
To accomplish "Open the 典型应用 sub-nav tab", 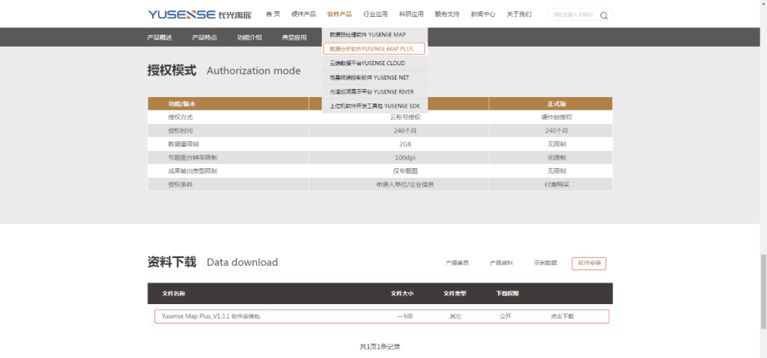I will click(294, 38).
